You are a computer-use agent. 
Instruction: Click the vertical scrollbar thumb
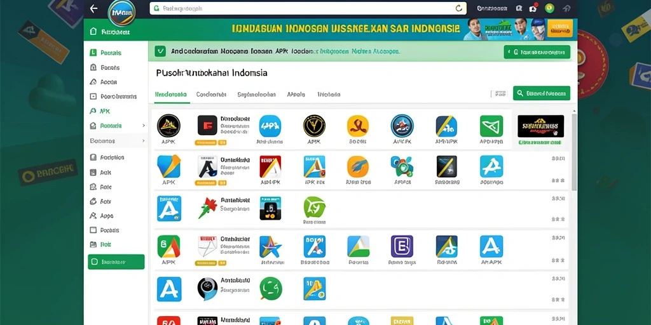point(574,152)
